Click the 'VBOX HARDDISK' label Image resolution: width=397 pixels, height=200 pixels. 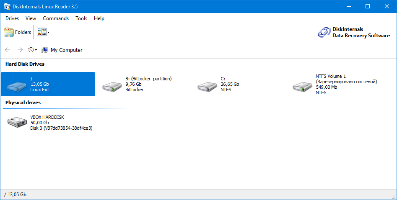tap(47, 117)
